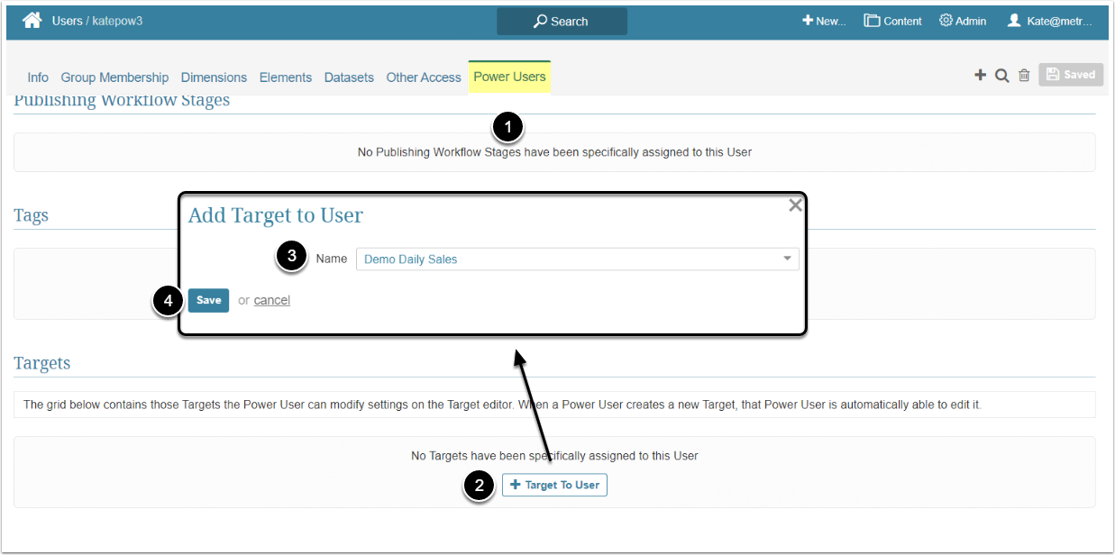
Task: Click the Tags section heading
Action: tap(32, 215)
